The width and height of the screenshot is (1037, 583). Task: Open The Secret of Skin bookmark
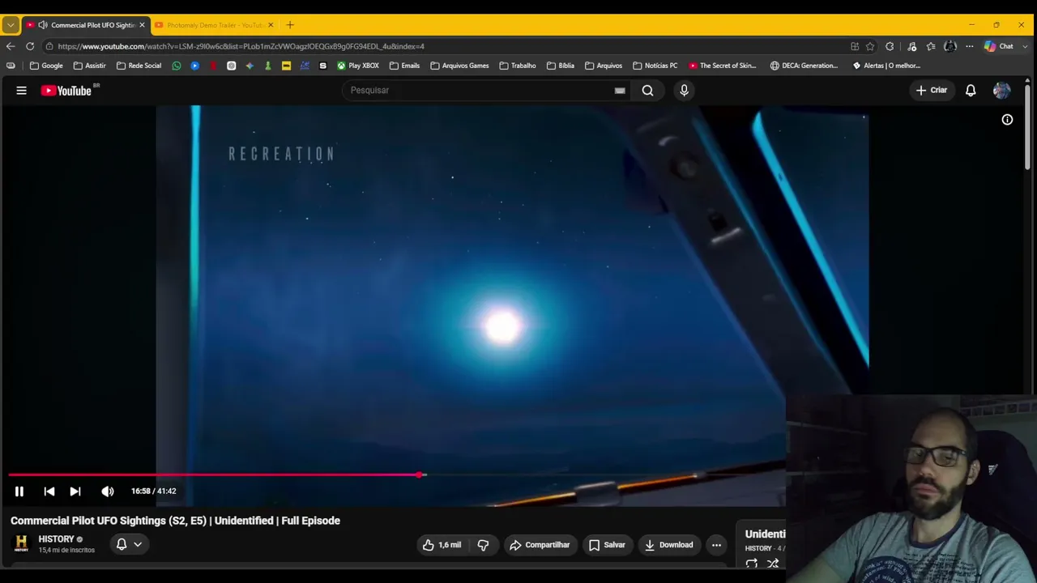pyautogui.click(x=723, y=66)
